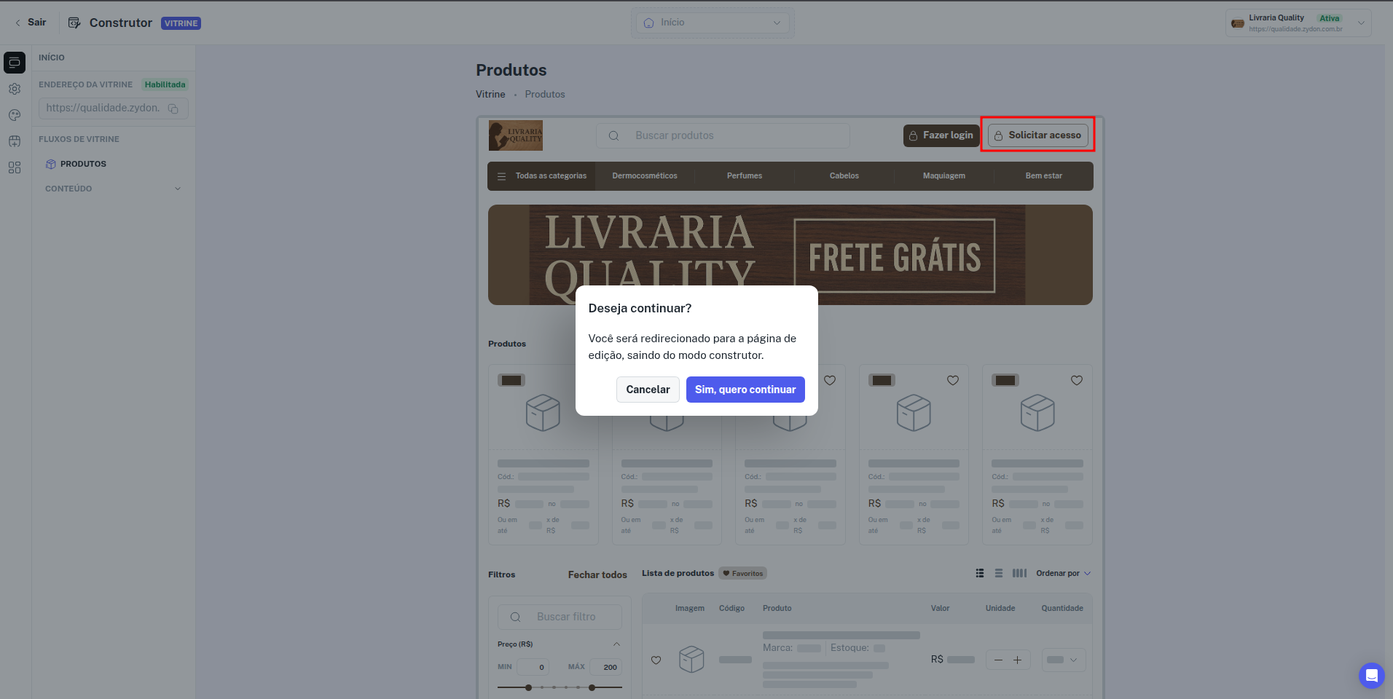The height and width of the screenshot is (699, 1393).
Task: Click the first product card box image
Action: point(544,413)
